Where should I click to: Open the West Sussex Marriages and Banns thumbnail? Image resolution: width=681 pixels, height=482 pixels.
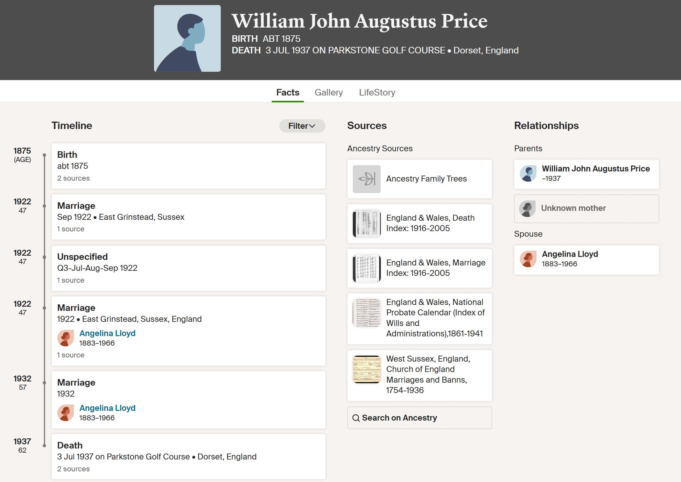coord(366,369)
